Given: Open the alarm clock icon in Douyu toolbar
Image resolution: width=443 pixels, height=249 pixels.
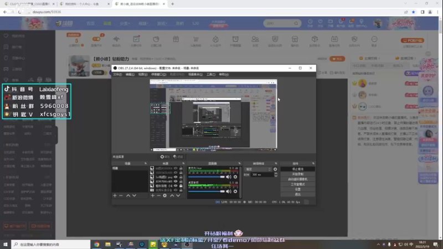Looking at the screenshot, I should click(235, 39).
